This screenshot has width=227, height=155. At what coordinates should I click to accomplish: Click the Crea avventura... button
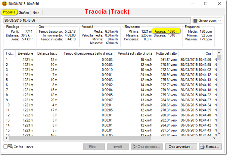click(x=181, y=147)
